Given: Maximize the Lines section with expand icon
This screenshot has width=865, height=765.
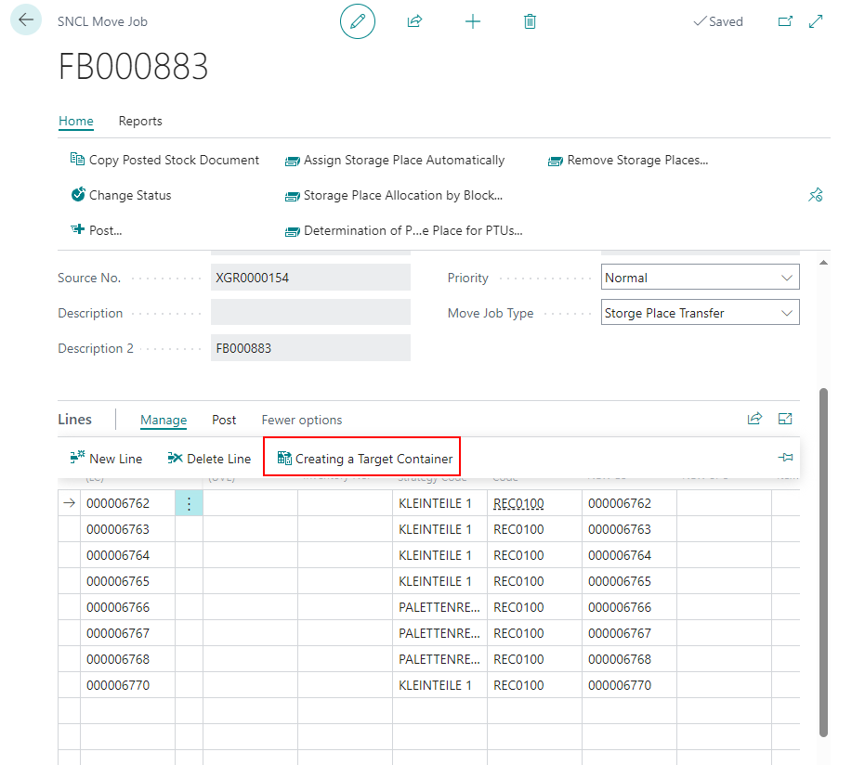Looking at the screenshot, I should click(x=785, y=420).
